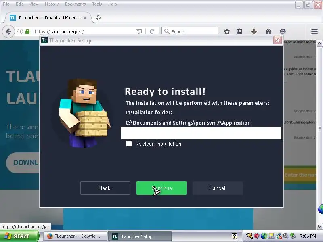Open the Firefox Edit menu

pos(19,4)
